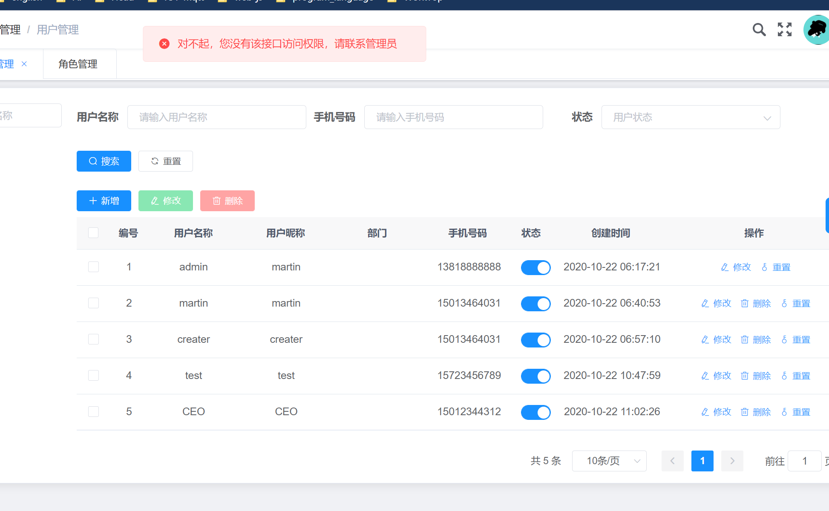Toggle the status switch for CEO

click(x=536, y=412)
